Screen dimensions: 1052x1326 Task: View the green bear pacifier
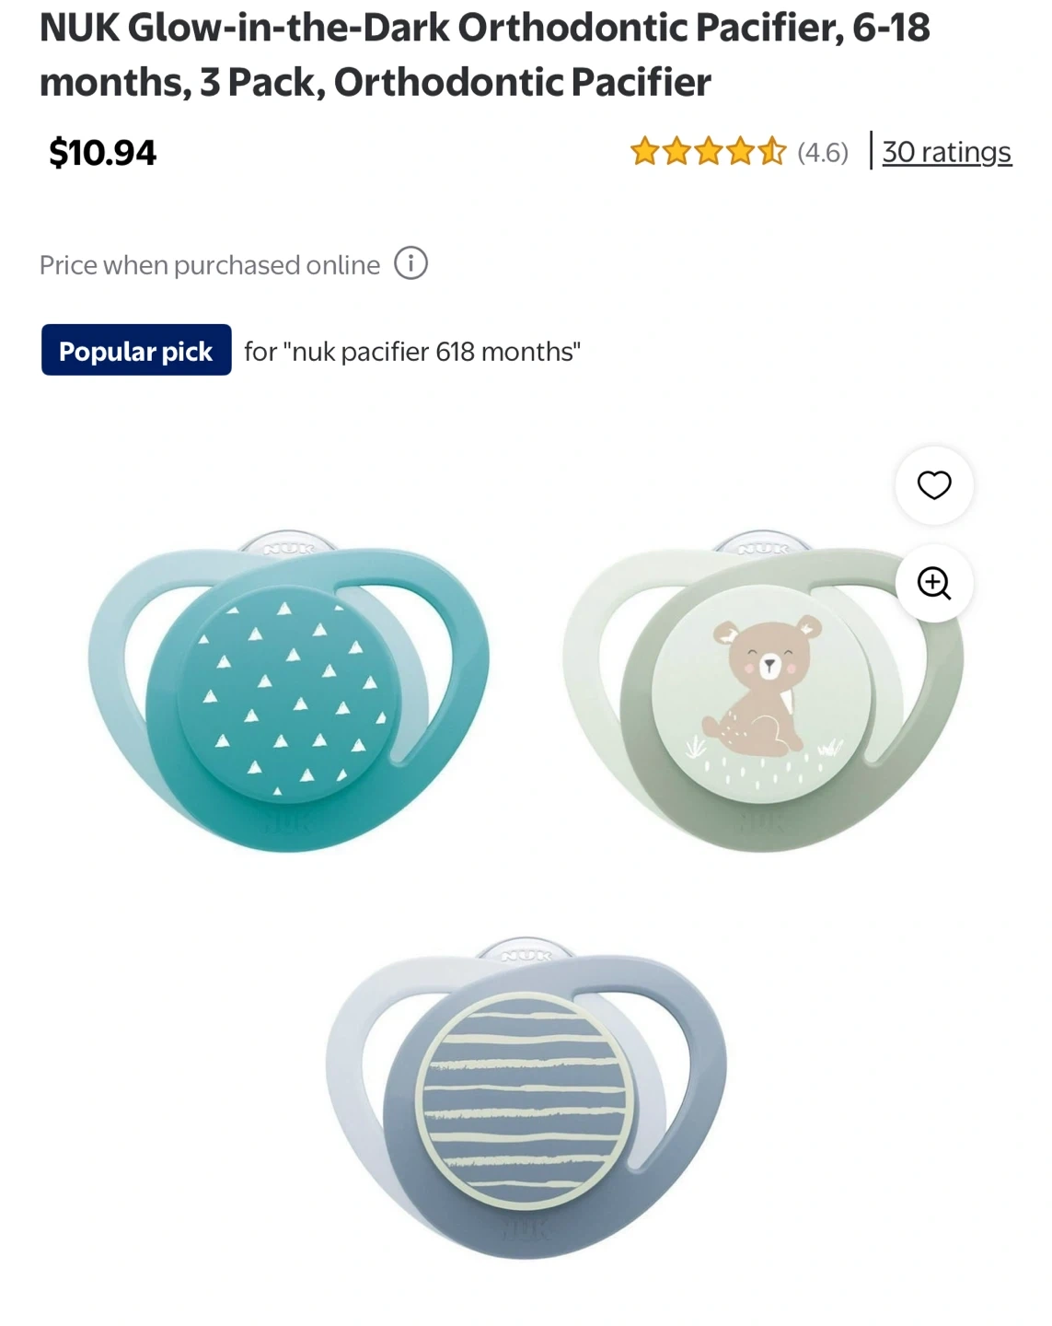pos(763,691)
